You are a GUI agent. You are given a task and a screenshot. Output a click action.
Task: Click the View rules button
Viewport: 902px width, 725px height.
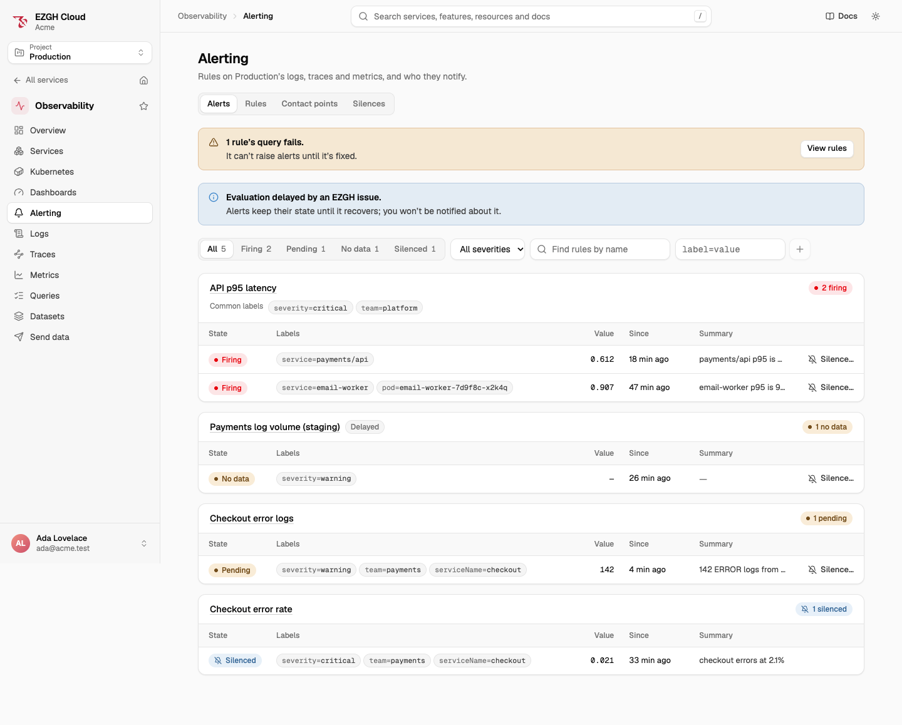[x=827, y=148]
